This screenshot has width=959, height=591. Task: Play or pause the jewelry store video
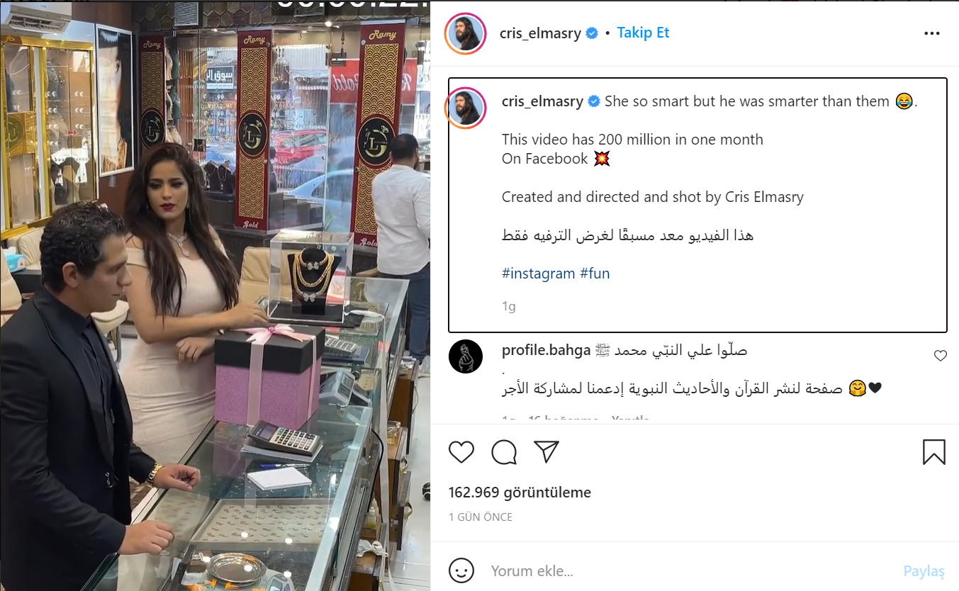coord(215,295)
